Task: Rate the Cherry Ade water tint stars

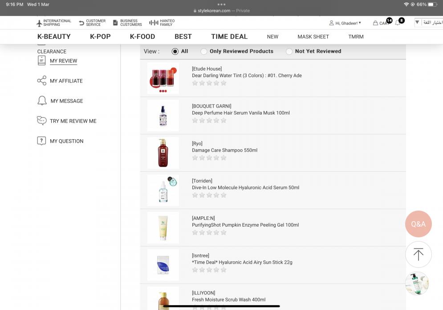Action: click(209, 83)
